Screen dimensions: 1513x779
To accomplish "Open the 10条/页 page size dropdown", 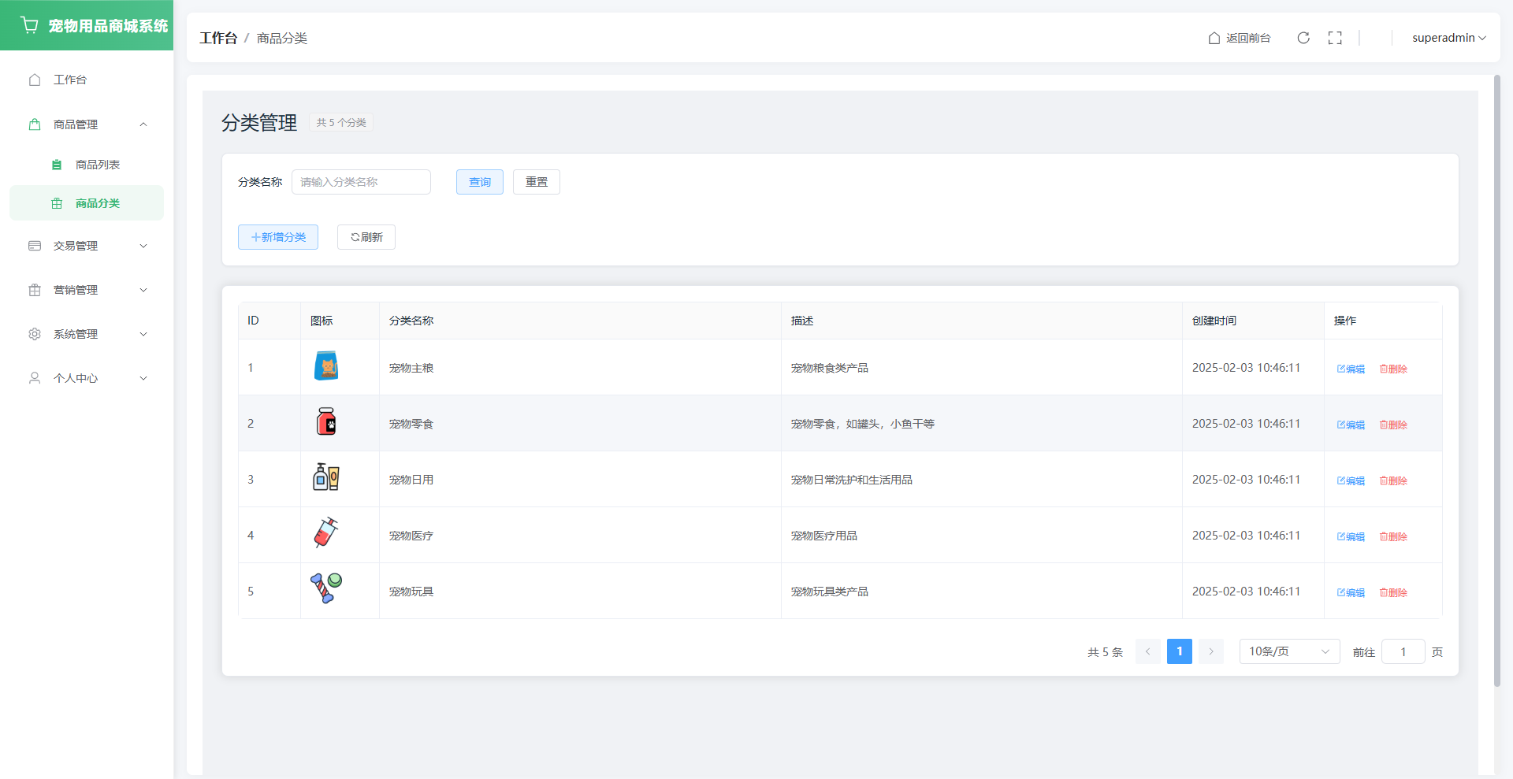I will coord(1289,651).
